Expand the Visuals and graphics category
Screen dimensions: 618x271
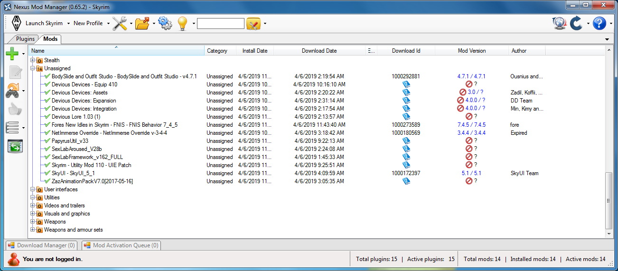click(x=33, y=214)
